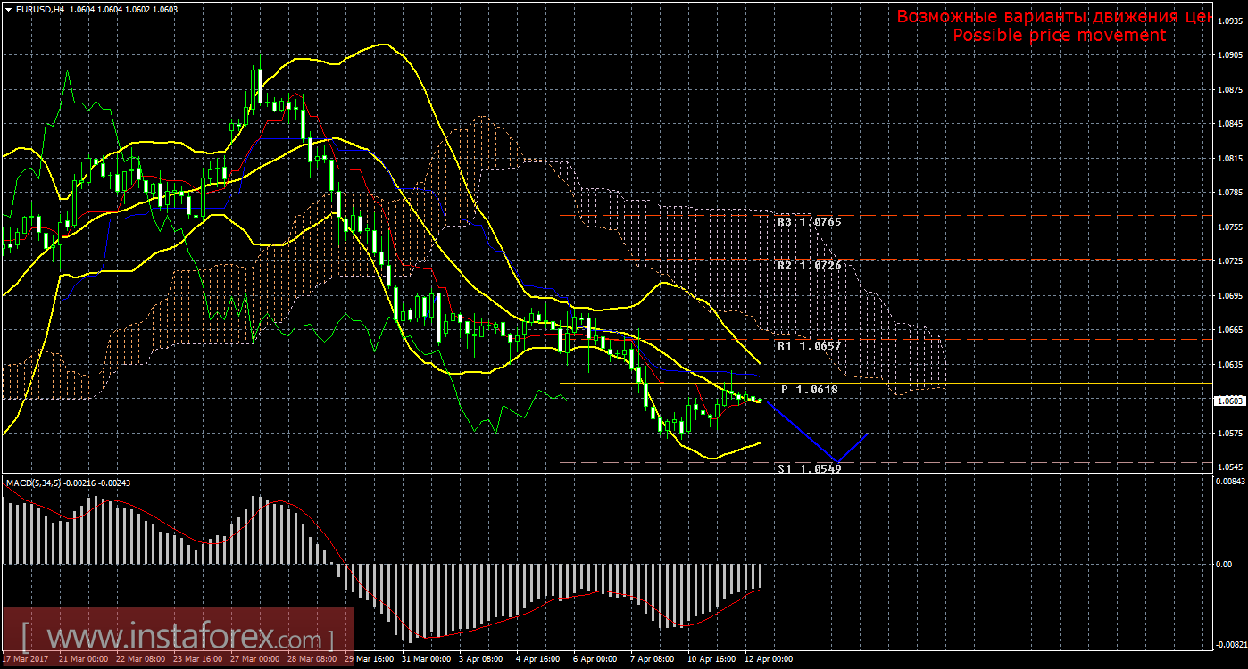This screenshot has width=1248, height=669.
Task: Select the R2 1.0726 resistance label
Action: tap(809, 266)
